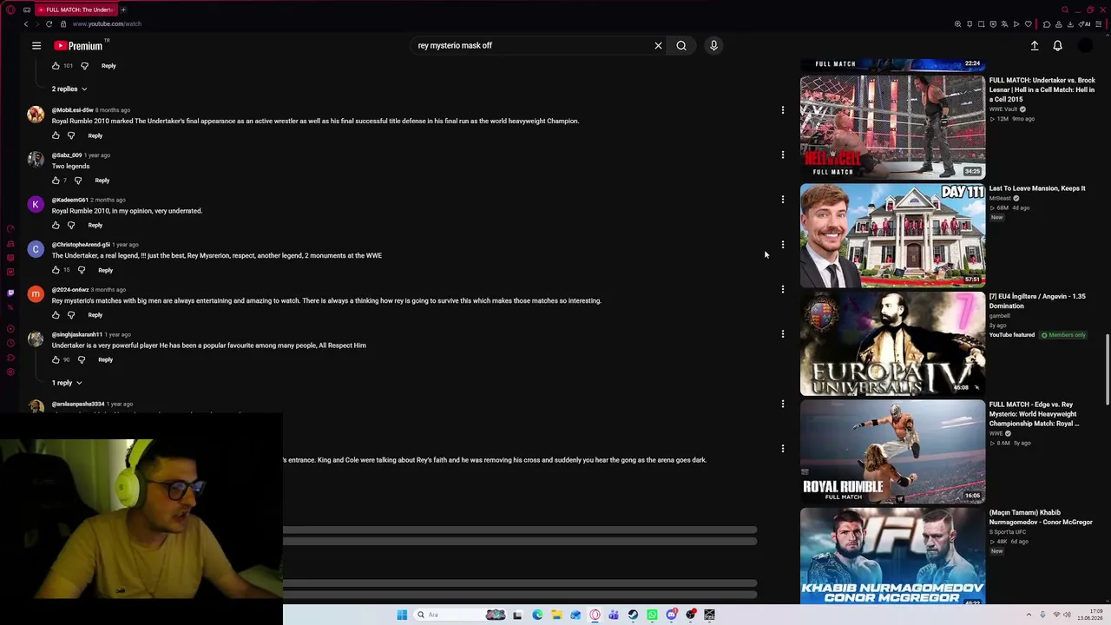This screenshot has height=625, width=1111.
Task: Open YouTube notifications bell
Action: [1057, 45]
